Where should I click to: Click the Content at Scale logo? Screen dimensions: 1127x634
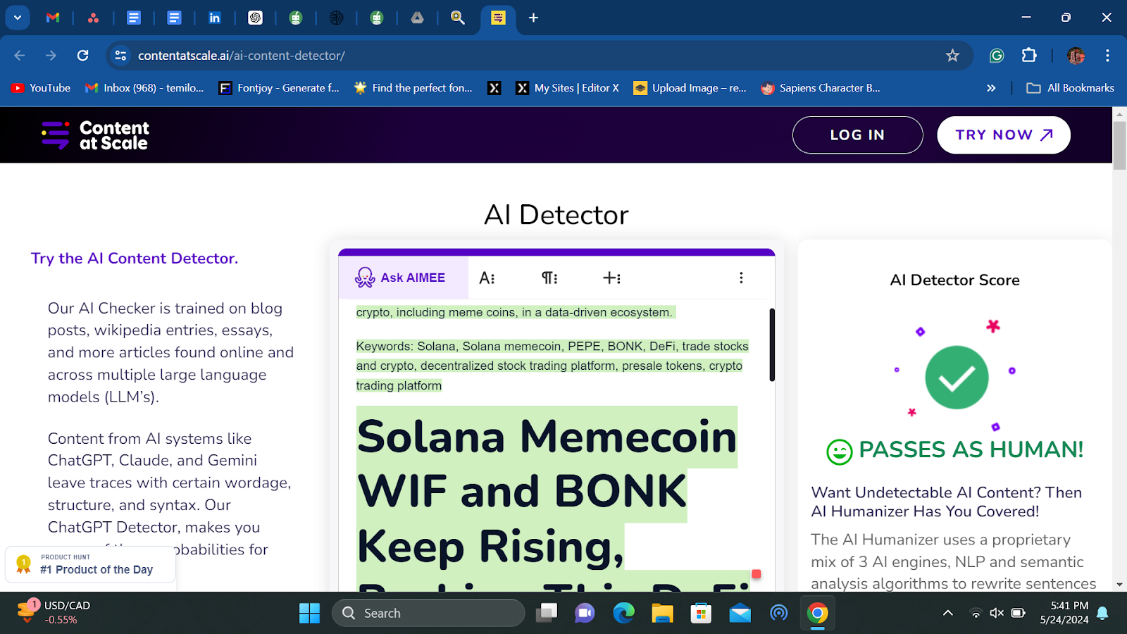[95, 135]
